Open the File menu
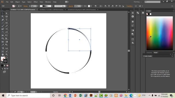This screenshot has height=98, width=175. click(7, 2)
